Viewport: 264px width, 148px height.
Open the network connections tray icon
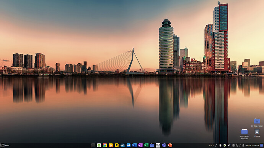point(236,145)
